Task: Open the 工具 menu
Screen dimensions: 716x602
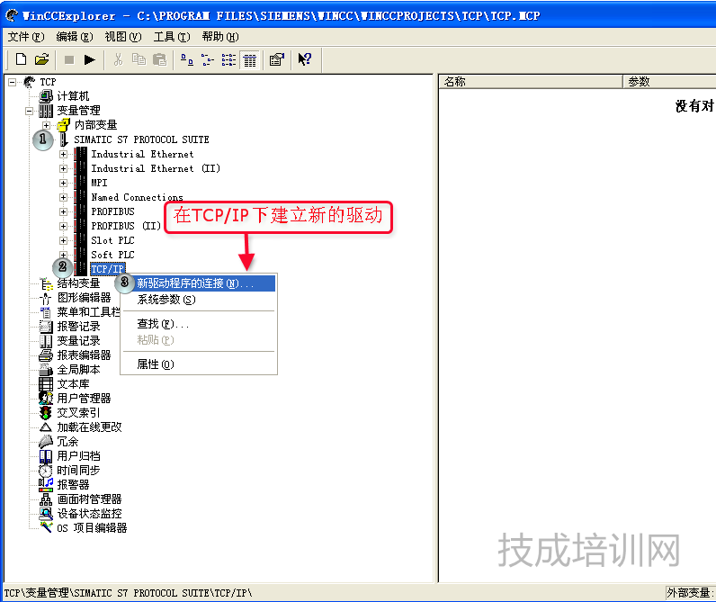Action: [171, 37]
